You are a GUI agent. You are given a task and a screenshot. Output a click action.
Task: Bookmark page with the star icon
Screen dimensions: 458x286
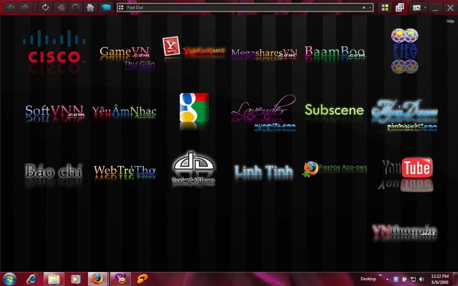pyautogui.click(x=364, y=8)
